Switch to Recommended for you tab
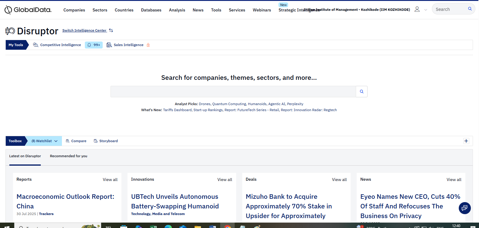 pos(69,156)
